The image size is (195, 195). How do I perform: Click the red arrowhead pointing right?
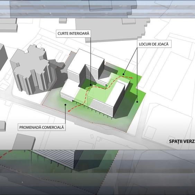tap(131, 78)
